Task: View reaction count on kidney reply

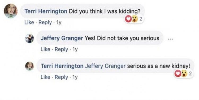Action: (x=190, y=74)
